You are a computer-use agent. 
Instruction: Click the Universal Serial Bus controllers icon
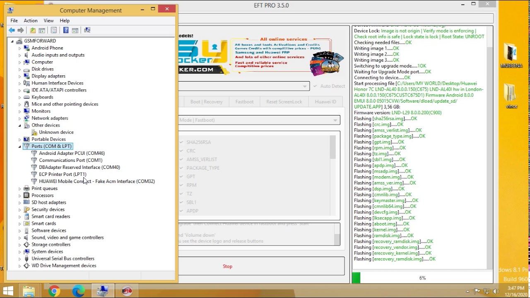pos(26,259)
